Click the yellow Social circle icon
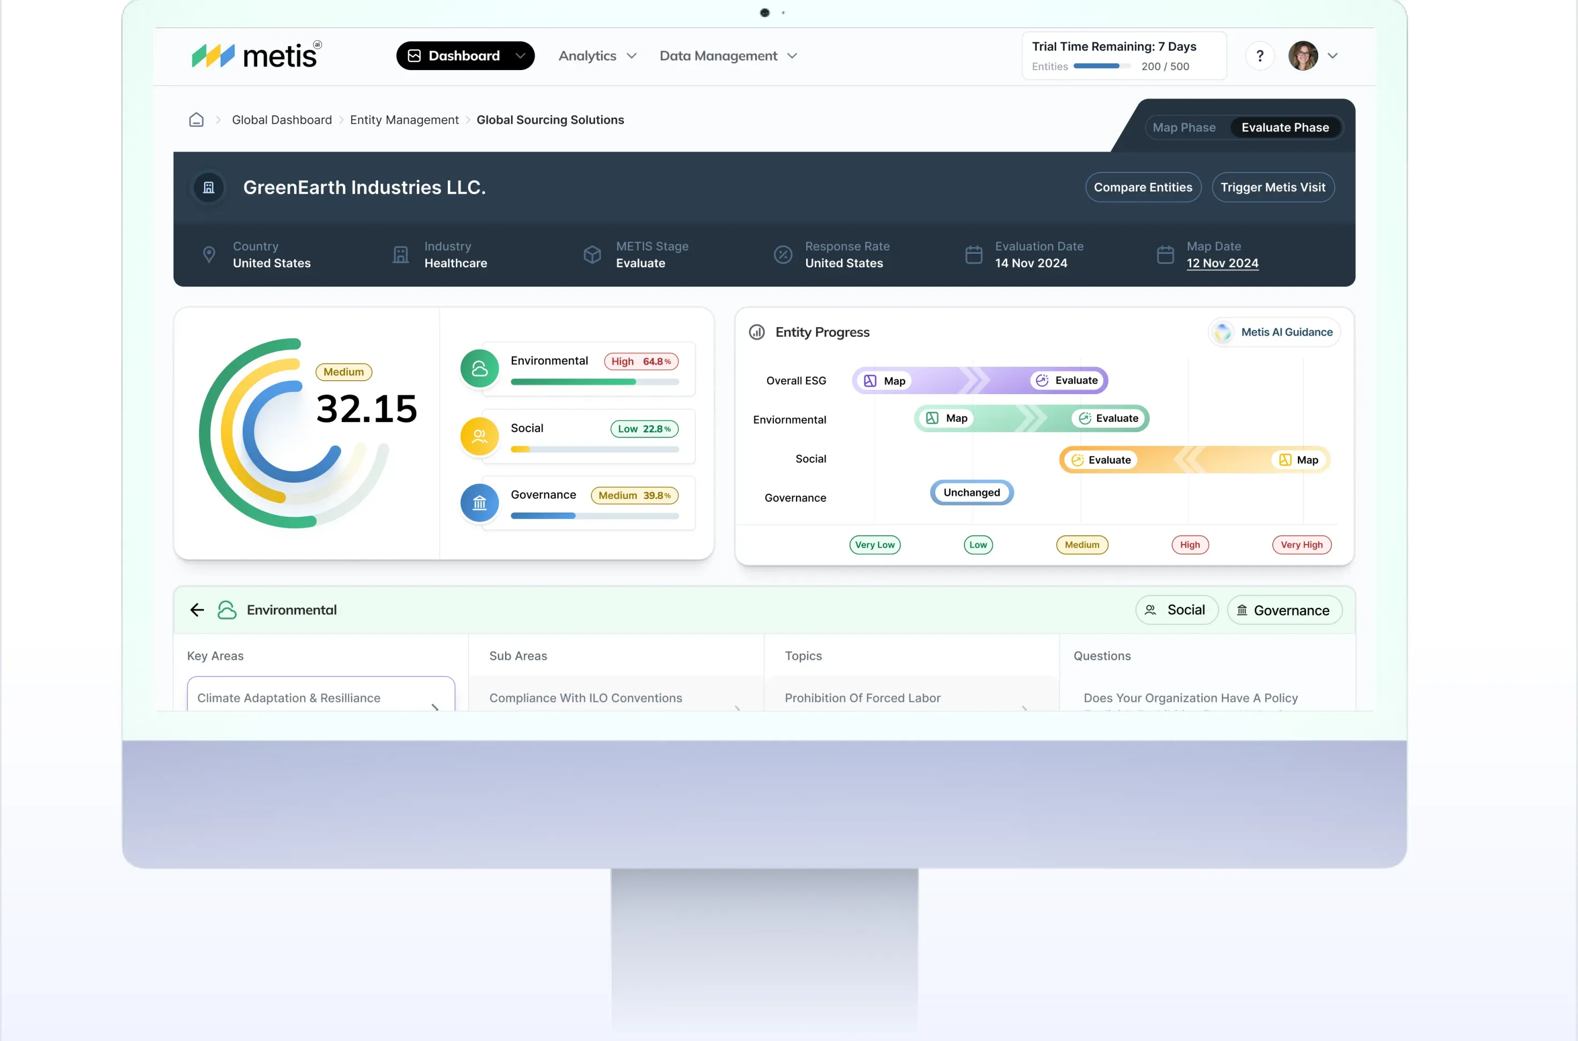Viewport: 1578px width, 1041px height. tap(479, 436)
